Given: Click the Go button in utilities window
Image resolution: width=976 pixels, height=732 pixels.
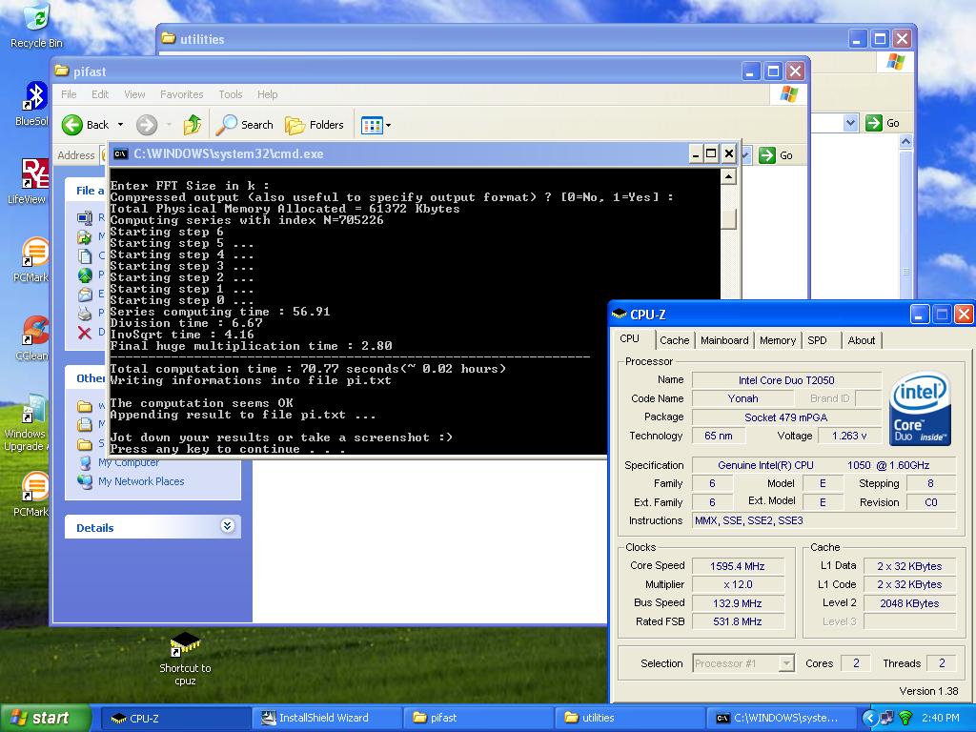Looking at the screenshot, I should [883, 123].
